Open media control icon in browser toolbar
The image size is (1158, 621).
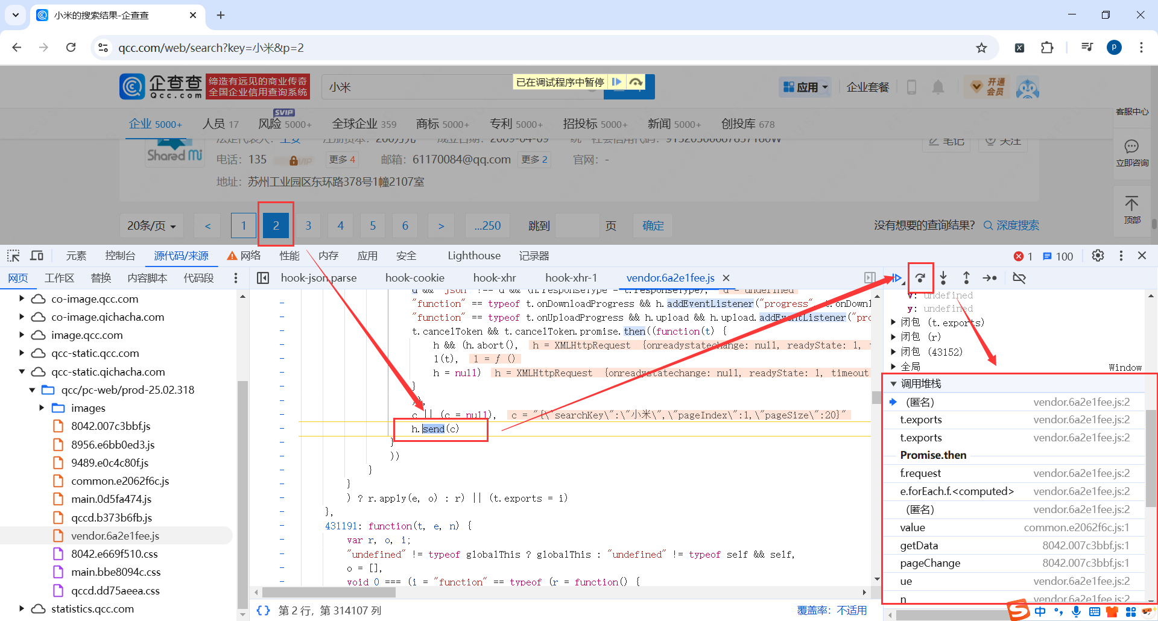point(1087,48)
